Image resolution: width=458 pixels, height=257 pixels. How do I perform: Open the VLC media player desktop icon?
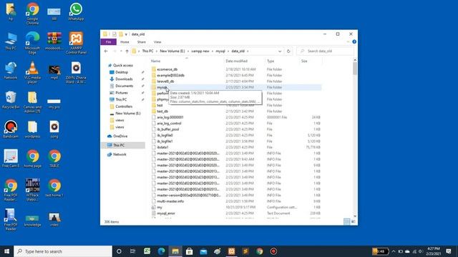click(x=32, y=72)
